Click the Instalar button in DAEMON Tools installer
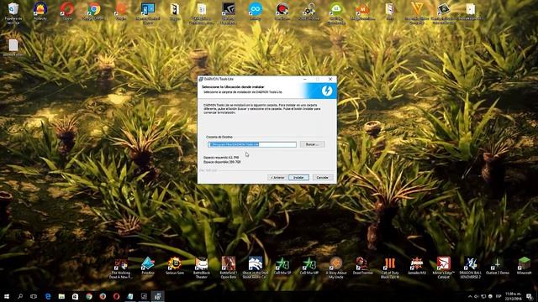 point(298,177)
